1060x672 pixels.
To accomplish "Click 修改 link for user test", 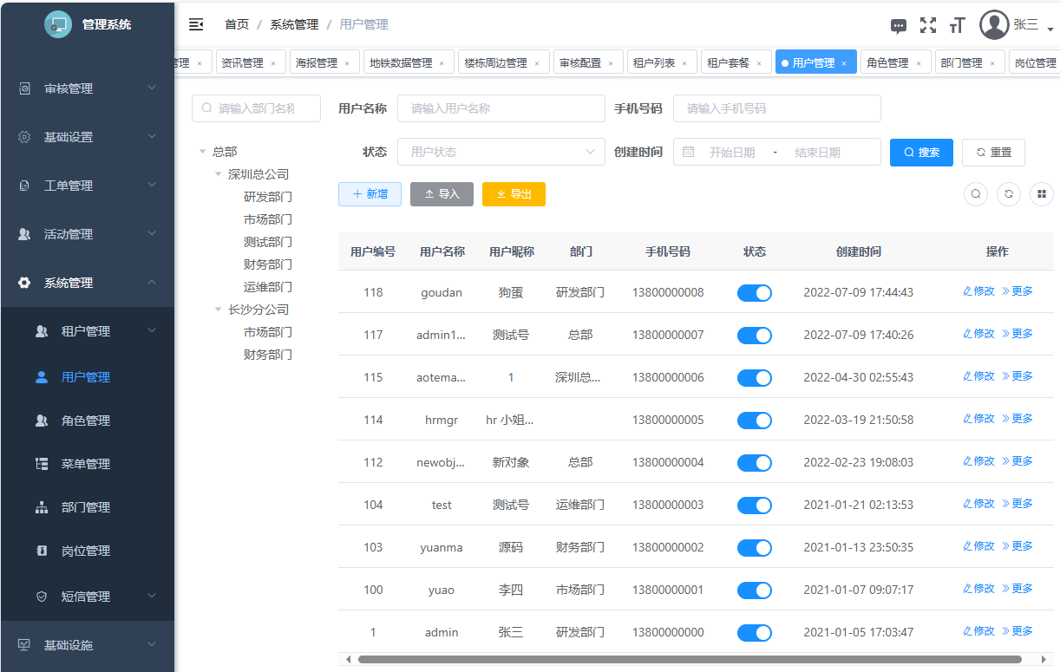I will tap(979, 504).
